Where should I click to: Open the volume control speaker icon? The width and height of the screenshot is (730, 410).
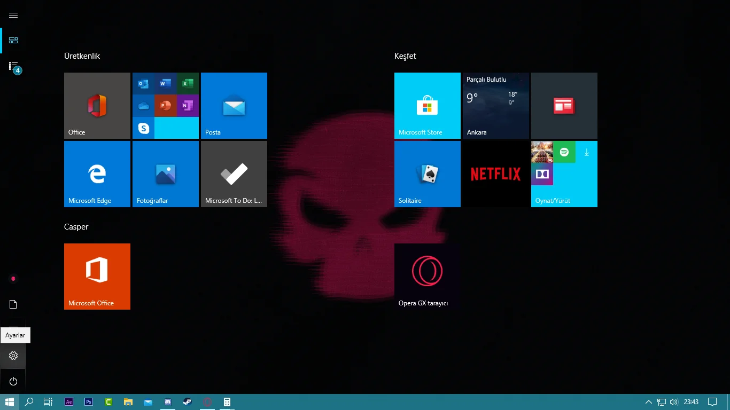674,402
